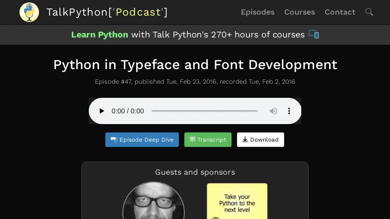The image size is (390, 219).
Task: Open the Episode Deep Dive button
Action: (142, 140)
